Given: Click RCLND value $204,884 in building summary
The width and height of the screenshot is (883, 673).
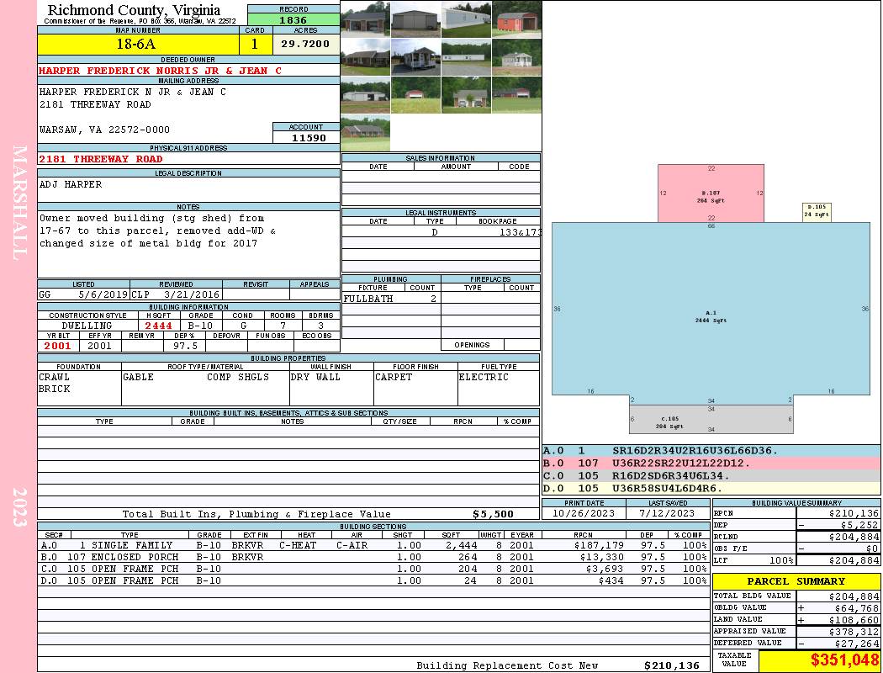Looking at the screenshot, I should [854, 537].
